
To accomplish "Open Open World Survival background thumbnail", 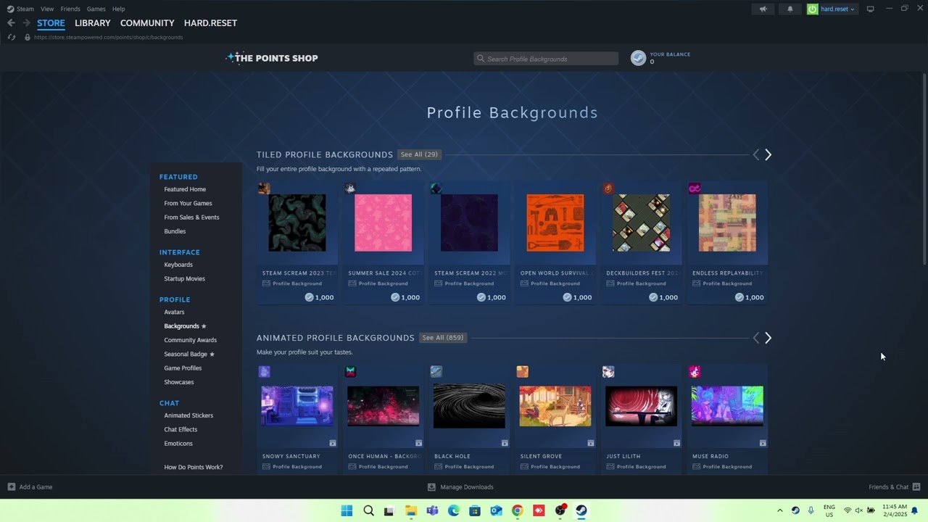I will pyautogui.click(x=555, y=223).
